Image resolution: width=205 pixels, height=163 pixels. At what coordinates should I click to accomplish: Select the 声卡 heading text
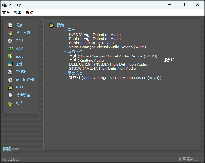coord(71,30)
